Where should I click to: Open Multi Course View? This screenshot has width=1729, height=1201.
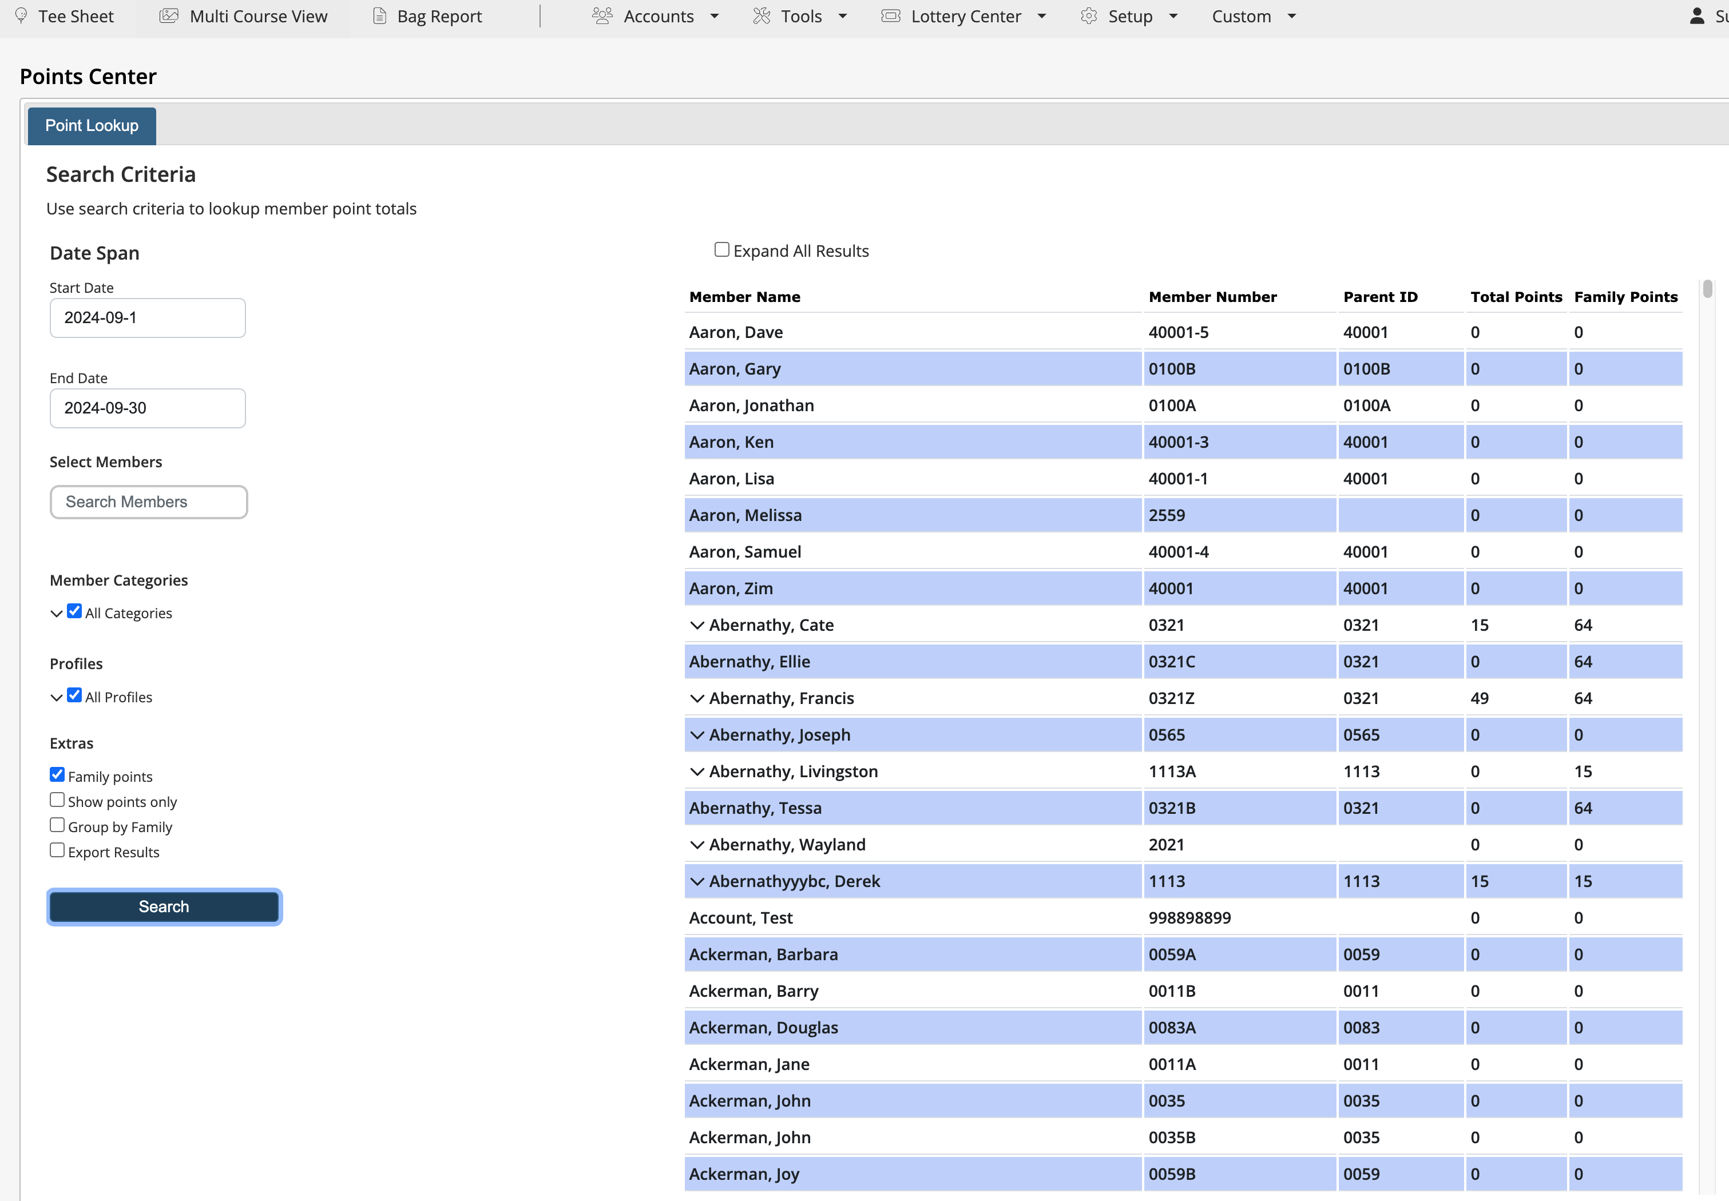tap(258, 17)
